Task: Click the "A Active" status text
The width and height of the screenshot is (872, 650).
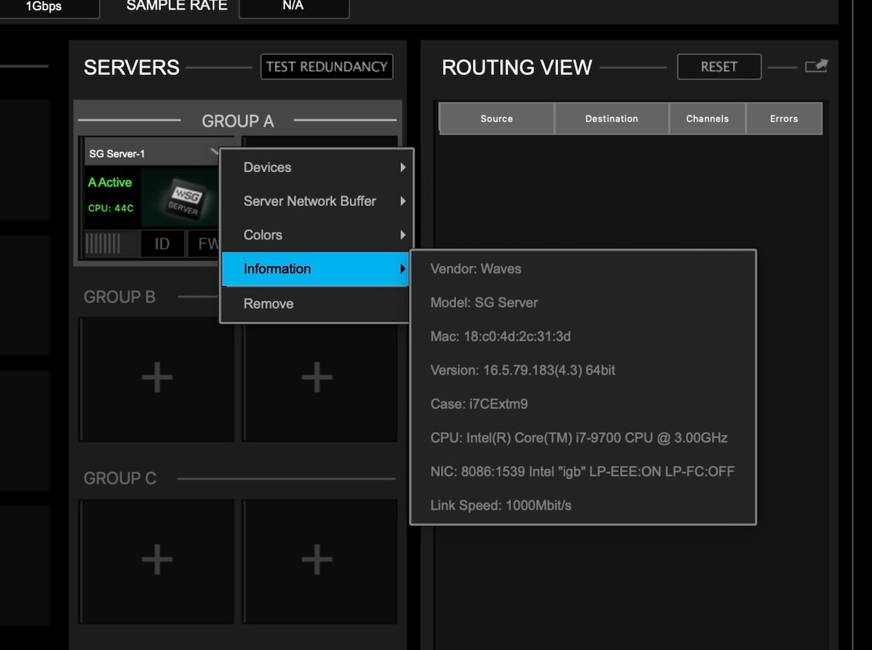Action: 110,183
